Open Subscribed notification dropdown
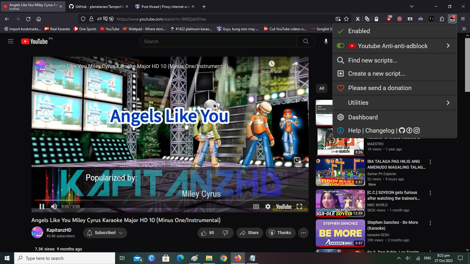Image resolution: width=470 pixels, height=264 pixels. [105, 233]
